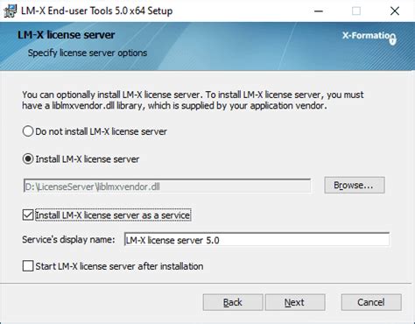415x324 pixels.
Task: Click the 'Service's display name:' label
Action: pyautogui.click(x=68, y=240)
